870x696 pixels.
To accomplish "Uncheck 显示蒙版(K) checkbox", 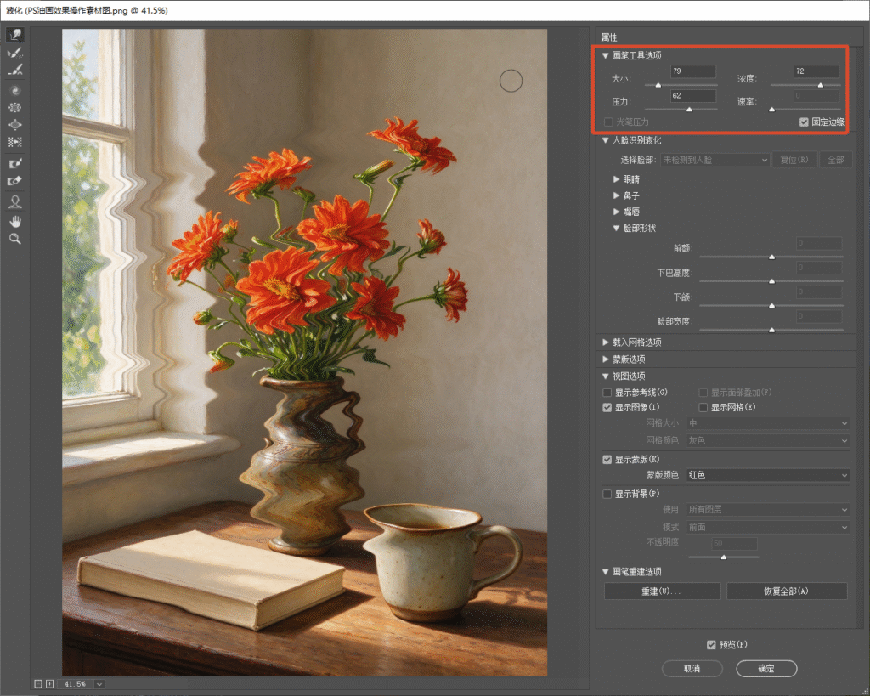I will [x=607, y=460].
